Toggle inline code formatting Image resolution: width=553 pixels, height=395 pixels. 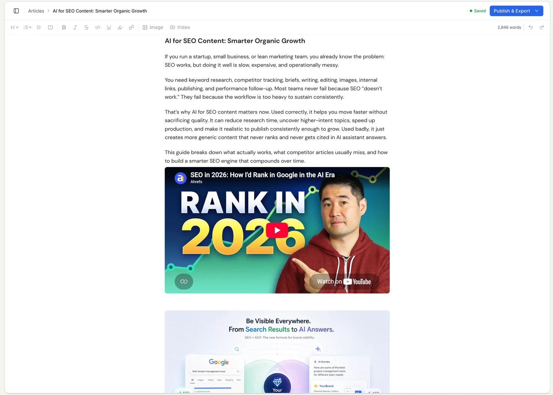point(98,27)
